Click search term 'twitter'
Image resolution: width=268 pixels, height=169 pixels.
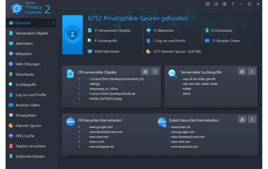(187, 89)
